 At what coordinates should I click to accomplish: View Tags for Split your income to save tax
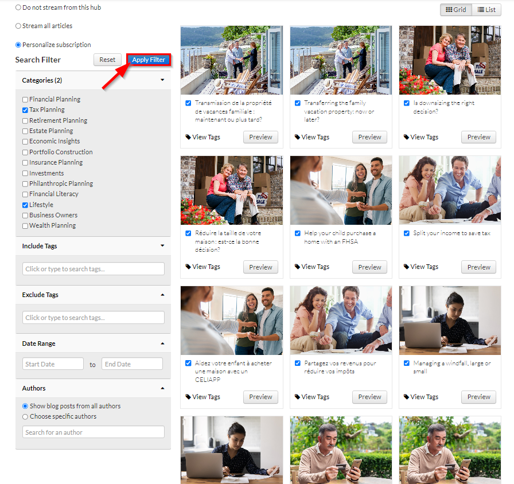point(421,267)
